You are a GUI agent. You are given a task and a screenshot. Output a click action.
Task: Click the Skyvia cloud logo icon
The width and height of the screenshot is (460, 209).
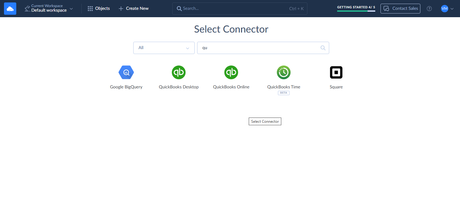point(10,9)
